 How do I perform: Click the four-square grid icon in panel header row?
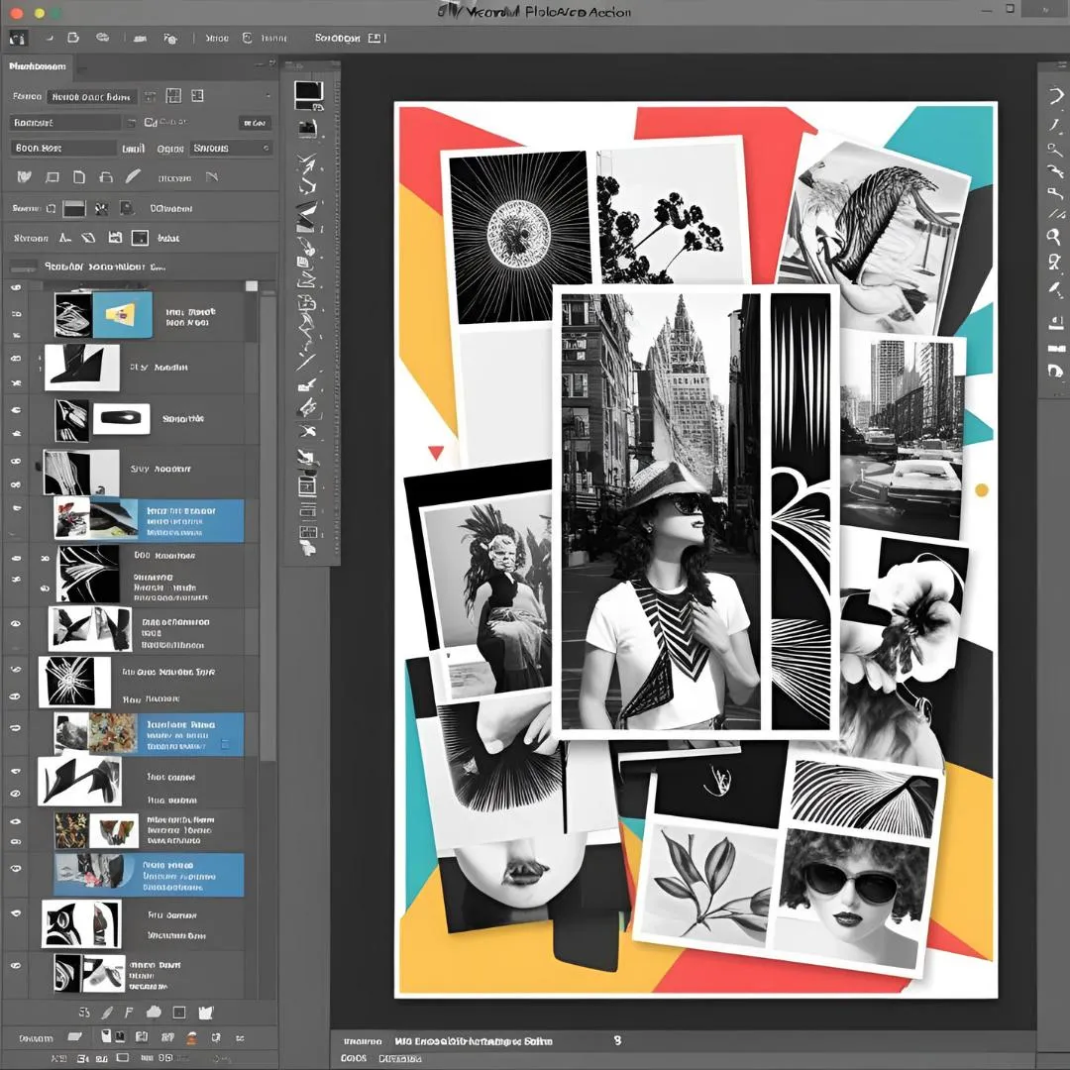pyautogui.click(x=173, y=96)
